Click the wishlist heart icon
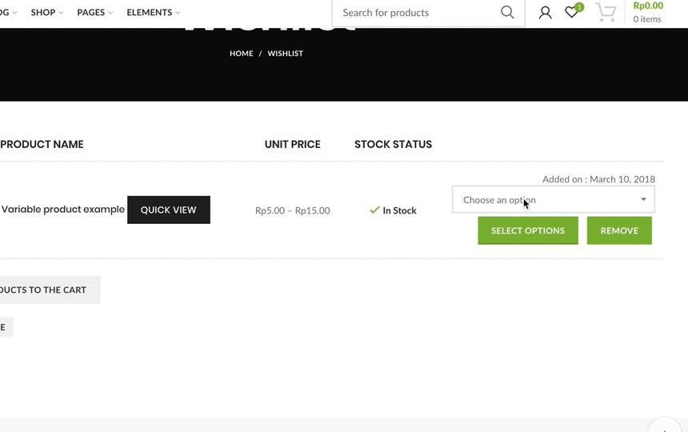688x432 pixels. [570, 13]
